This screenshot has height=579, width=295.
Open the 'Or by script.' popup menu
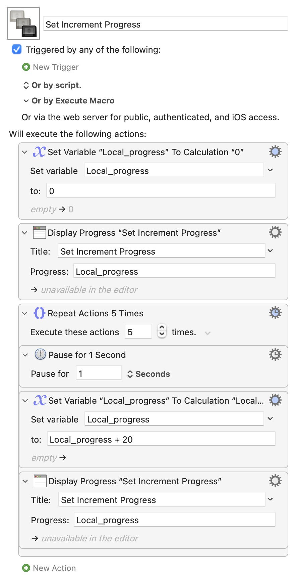(53, 85)
